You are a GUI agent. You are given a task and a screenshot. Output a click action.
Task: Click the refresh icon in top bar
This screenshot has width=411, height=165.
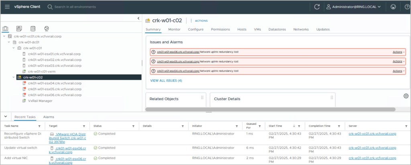coord(317,7)
